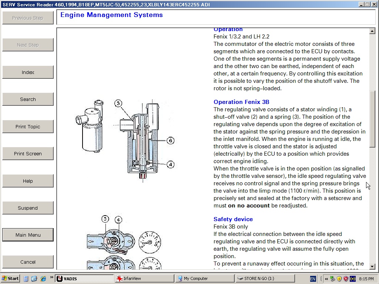Image resolution: width=379 pixels, height=284 pixels.
Task: Click the Outlook Express quick launch icon
Action: 34,279
